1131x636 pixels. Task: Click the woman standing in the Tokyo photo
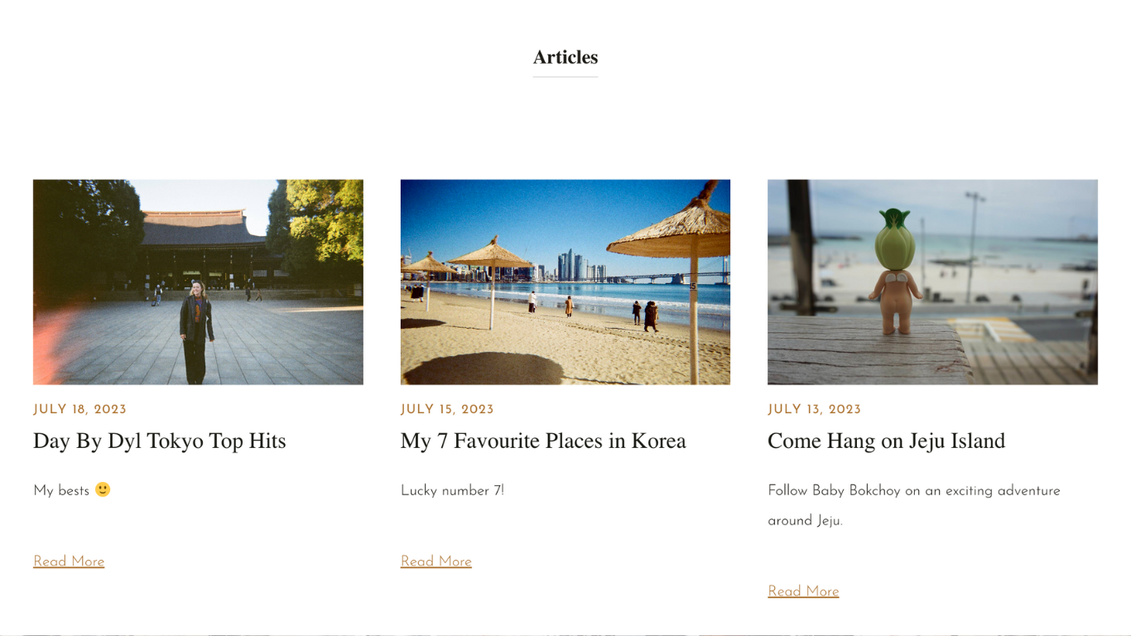[x=196, y=332]
